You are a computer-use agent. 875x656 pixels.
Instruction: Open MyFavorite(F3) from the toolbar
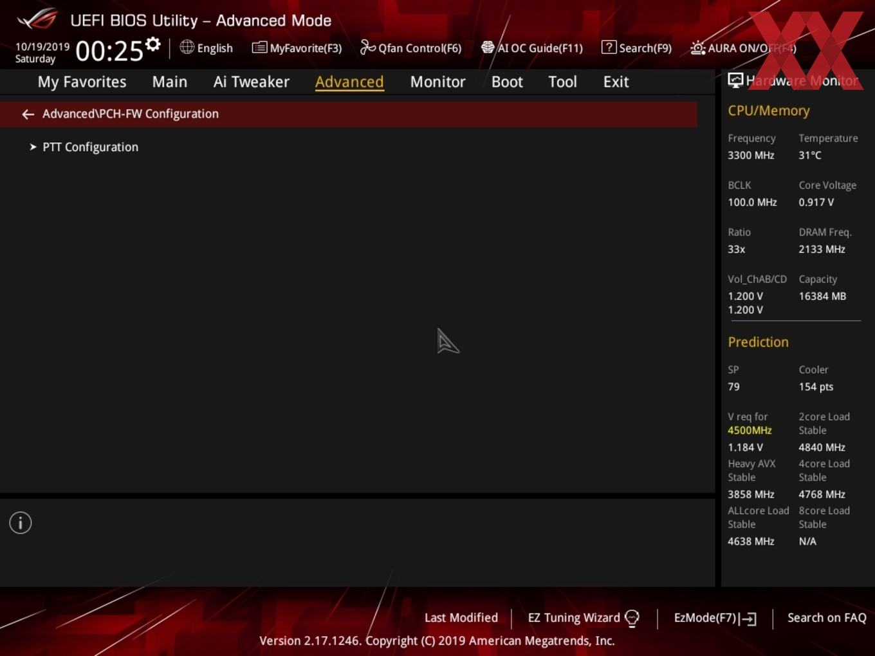pyautogui.click(x=306, y=48)
